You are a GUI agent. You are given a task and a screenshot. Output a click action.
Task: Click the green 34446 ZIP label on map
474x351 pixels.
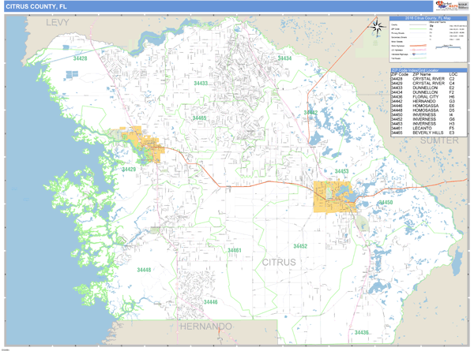(210, 302)
